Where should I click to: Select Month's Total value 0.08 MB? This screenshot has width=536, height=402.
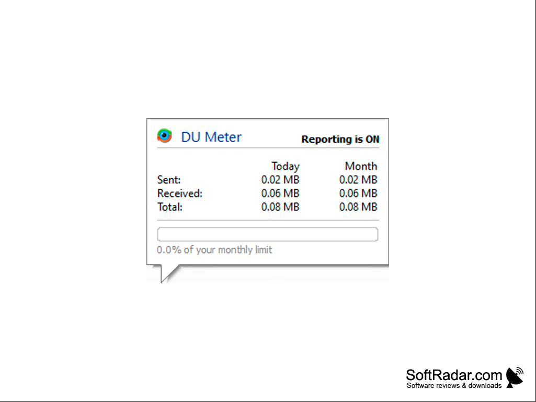click(x=358, y=207)
